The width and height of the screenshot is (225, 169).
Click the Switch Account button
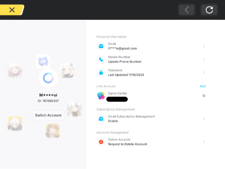[x=48, y=115]
